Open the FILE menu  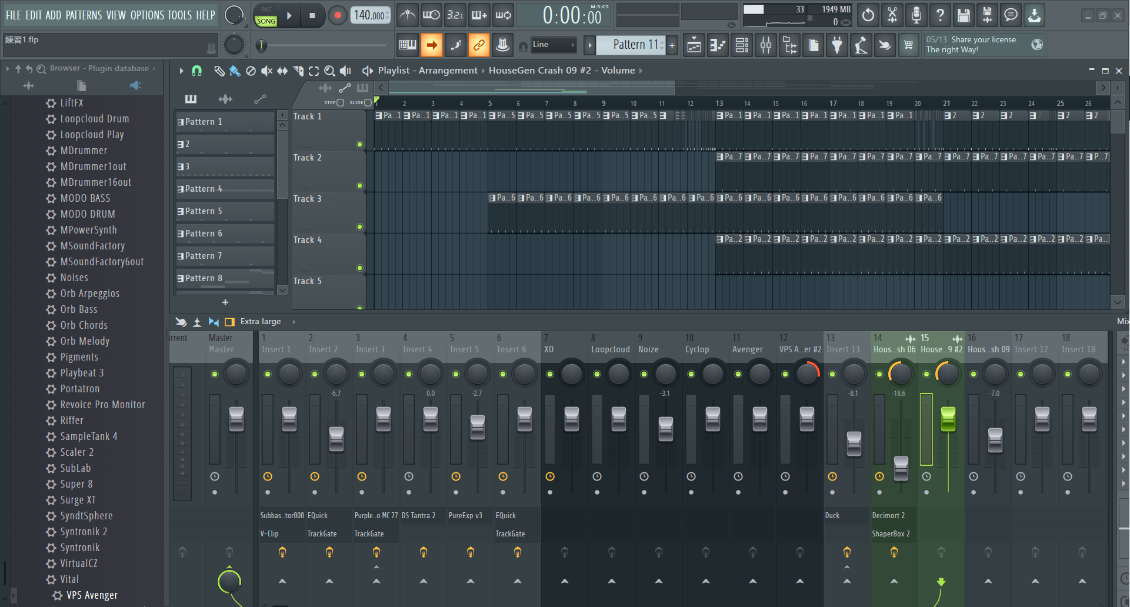(14, 15)
